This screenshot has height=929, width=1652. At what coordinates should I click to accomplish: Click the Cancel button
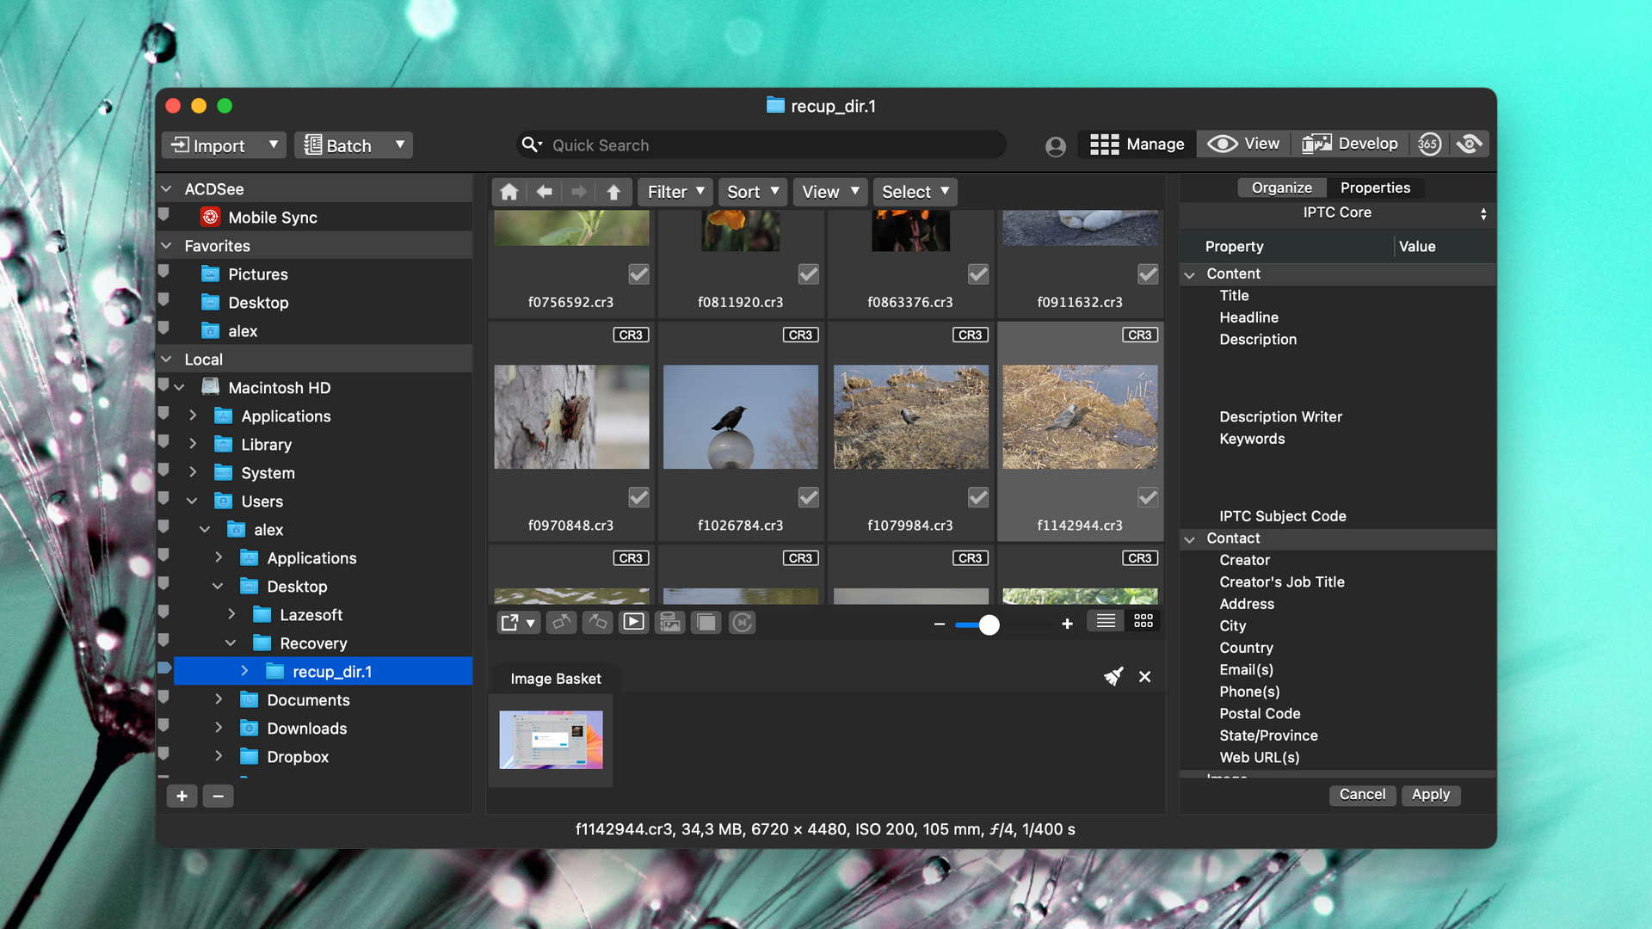[1362, 795]
